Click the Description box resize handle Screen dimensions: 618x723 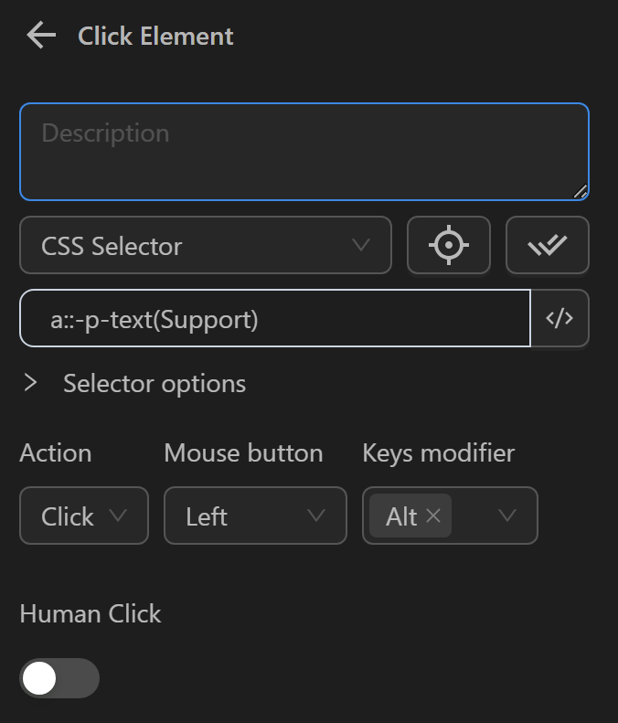[x=580, y=191]
